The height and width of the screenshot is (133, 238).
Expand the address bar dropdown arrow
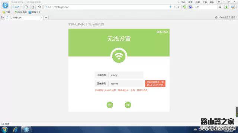[x=175, y=7]
